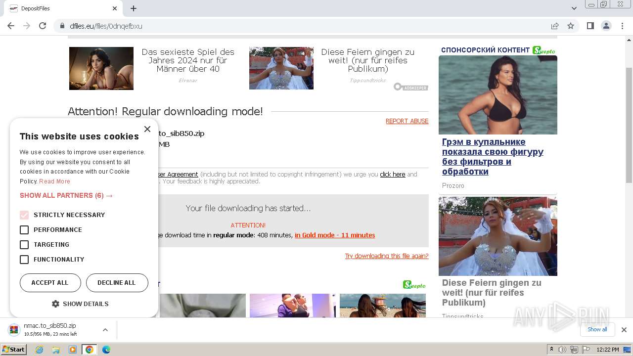Viewport: 633px width, 356px height.
Task: Open the Chrome profile avatar
Action: (606, 26)
